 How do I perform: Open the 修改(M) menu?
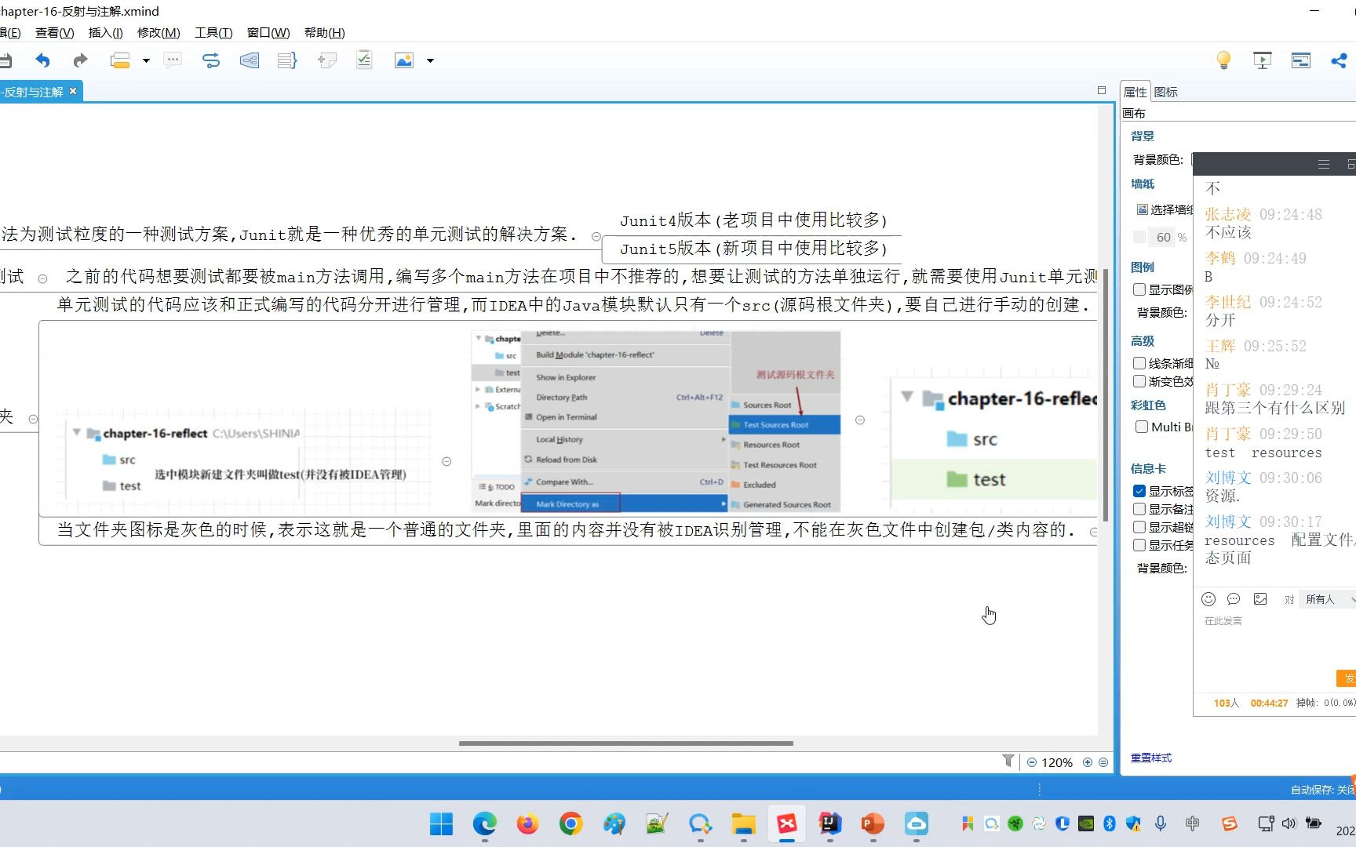159,33
